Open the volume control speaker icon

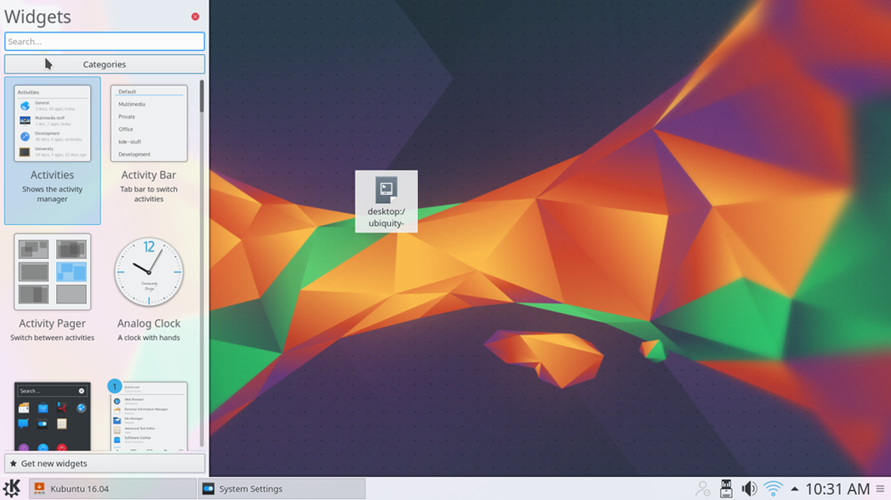point(749,488)
